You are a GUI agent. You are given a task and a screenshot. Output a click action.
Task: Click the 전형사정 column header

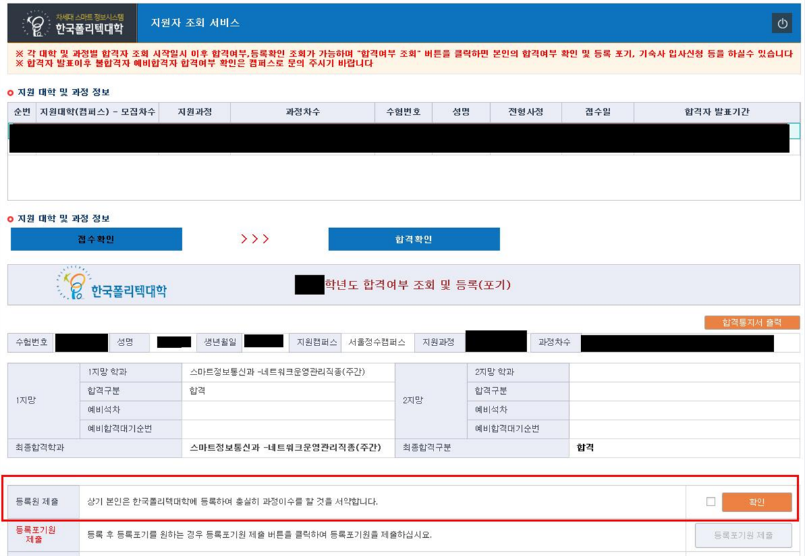(x=527, y=112)
